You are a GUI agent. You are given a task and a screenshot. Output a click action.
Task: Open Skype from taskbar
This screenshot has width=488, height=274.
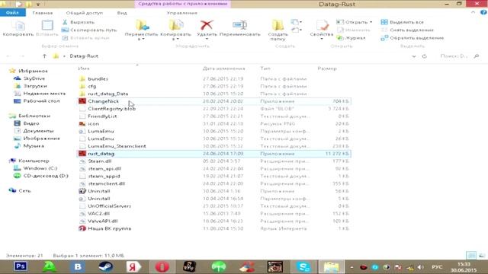(303, 266)
